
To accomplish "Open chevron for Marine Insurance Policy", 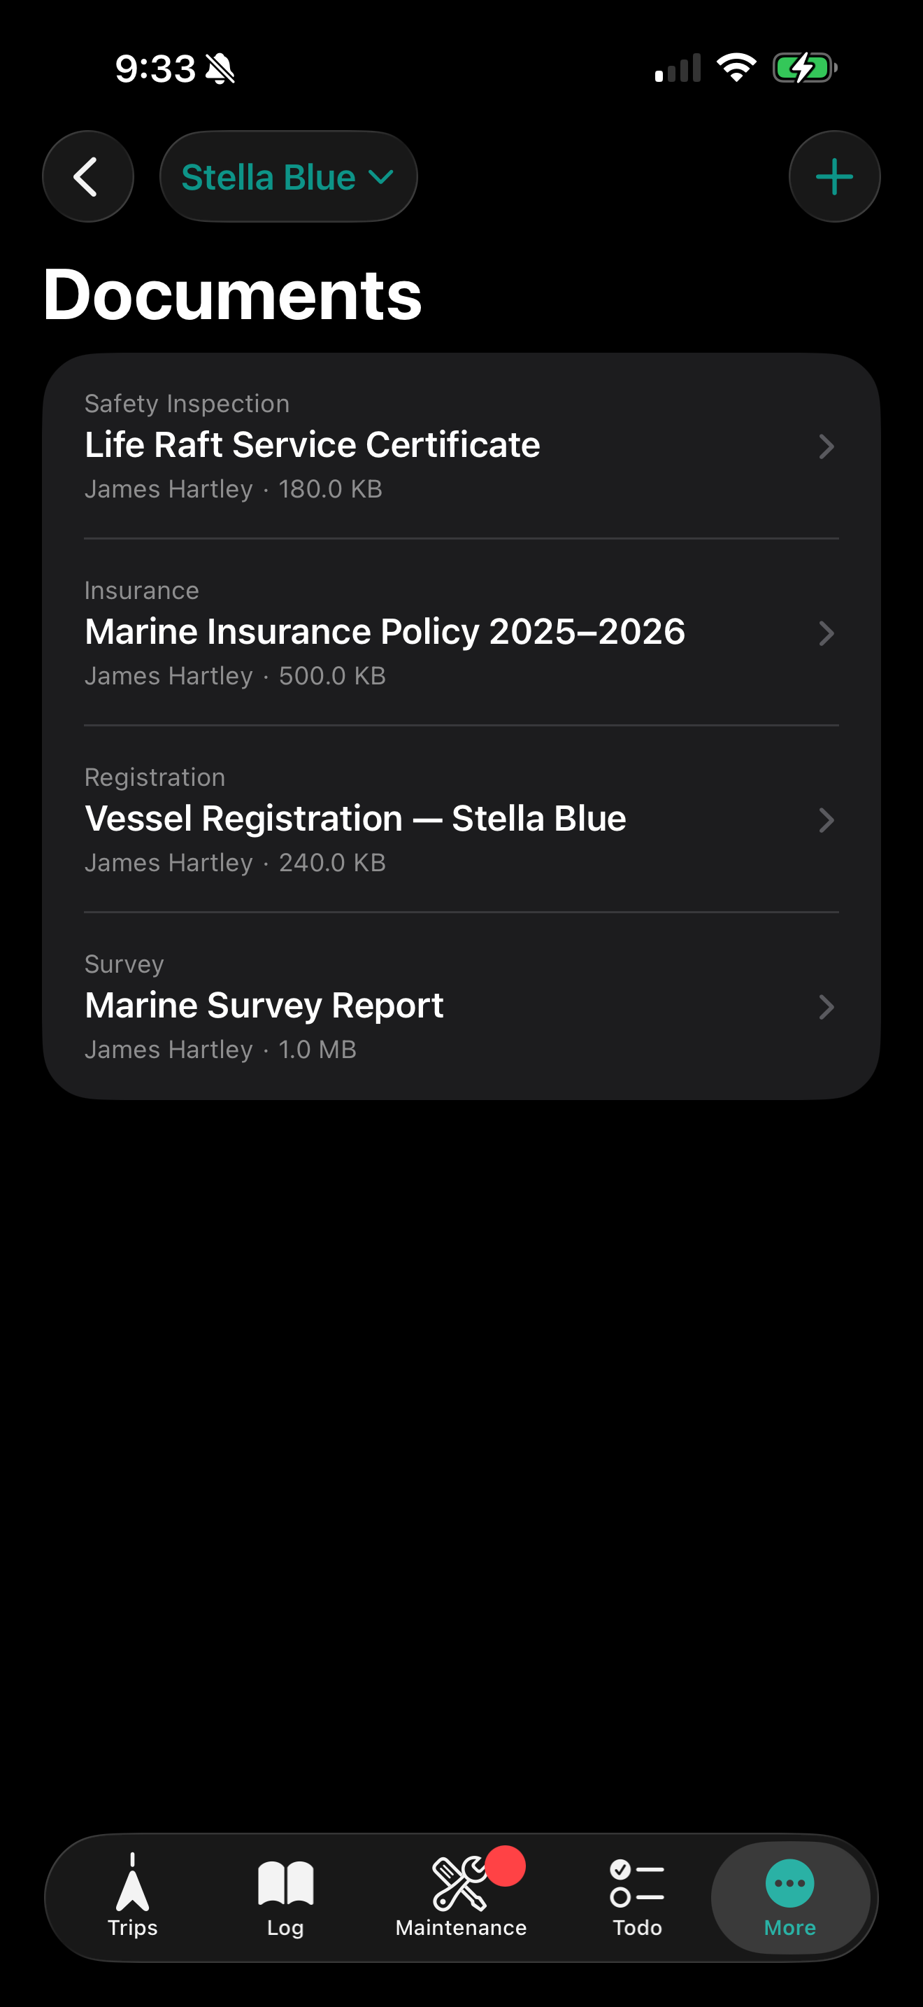I will [x=827, y=633].
